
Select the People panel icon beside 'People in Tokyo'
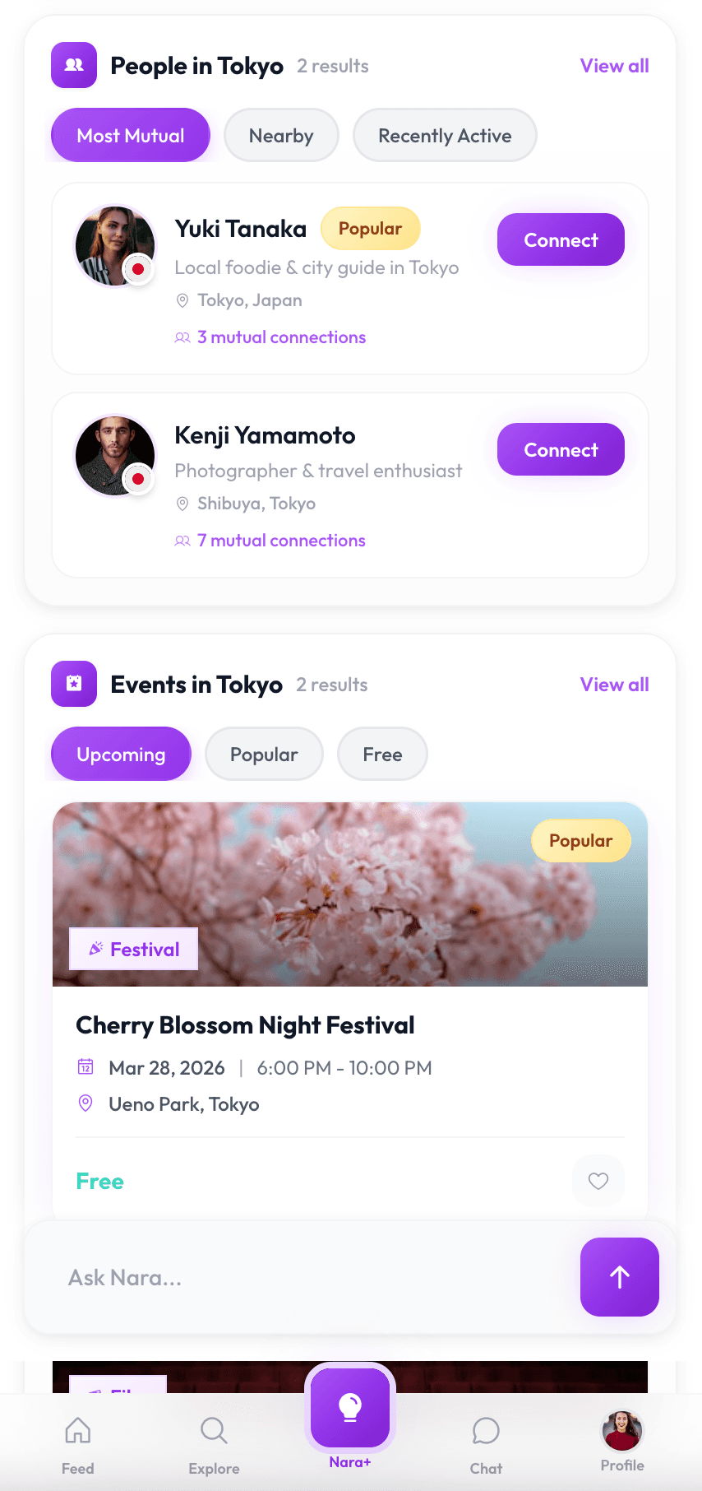click(x=73, y=65)
